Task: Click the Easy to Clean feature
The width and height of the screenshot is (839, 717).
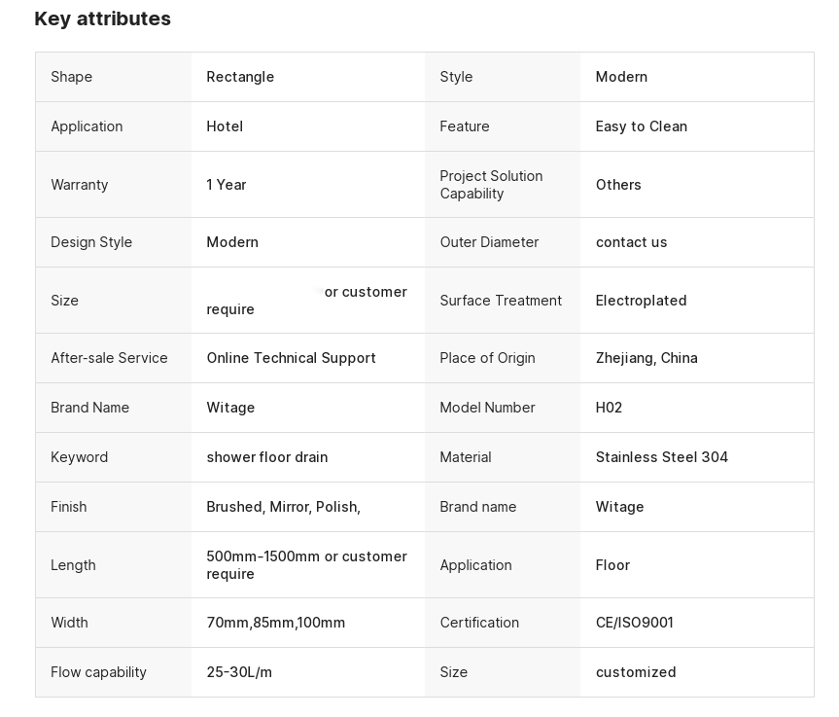Action: point(641,126)
